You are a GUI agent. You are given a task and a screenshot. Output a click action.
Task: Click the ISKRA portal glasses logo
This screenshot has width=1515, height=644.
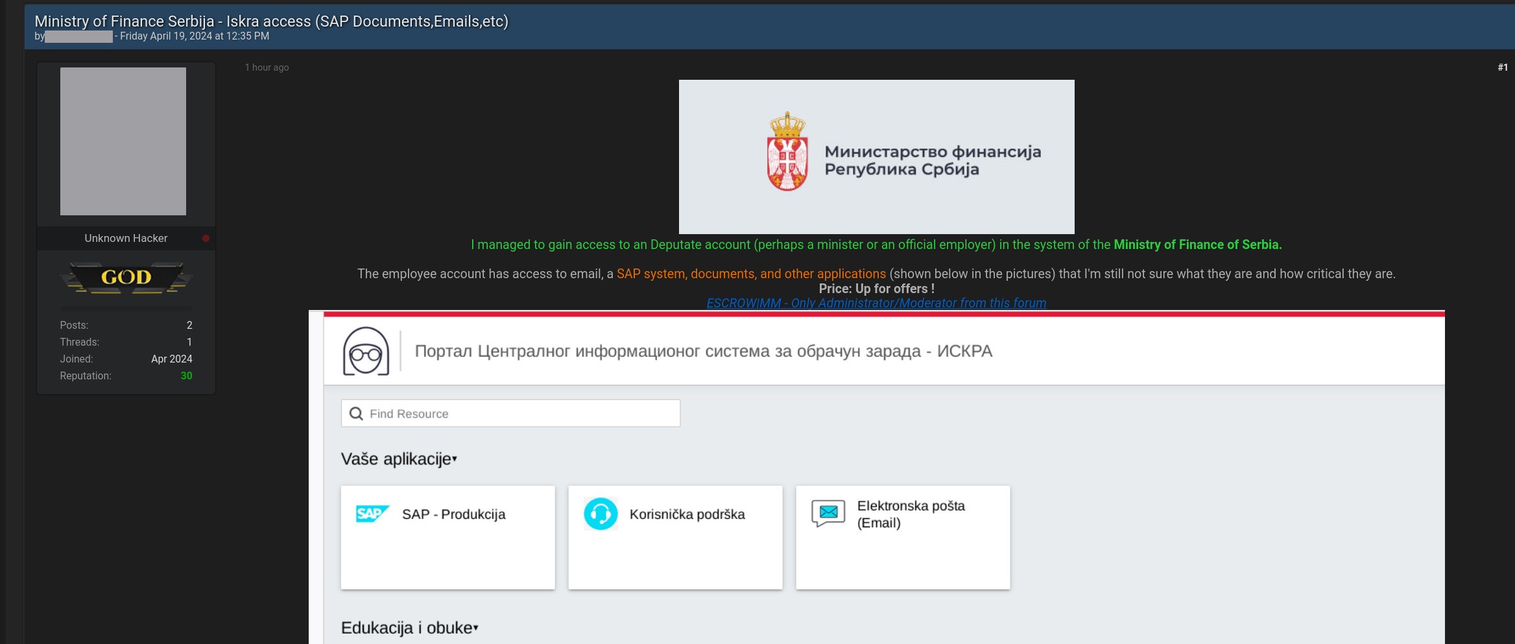click(x=366, y=351)
